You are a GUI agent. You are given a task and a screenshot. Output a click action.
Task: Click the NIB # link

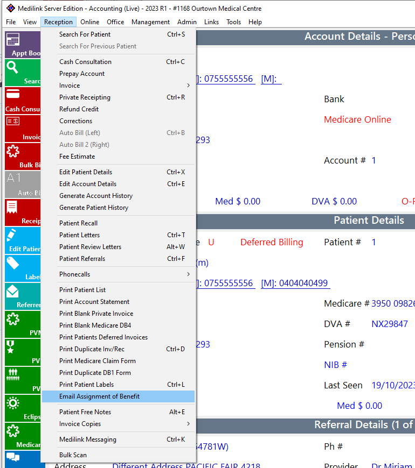(335, 365)
